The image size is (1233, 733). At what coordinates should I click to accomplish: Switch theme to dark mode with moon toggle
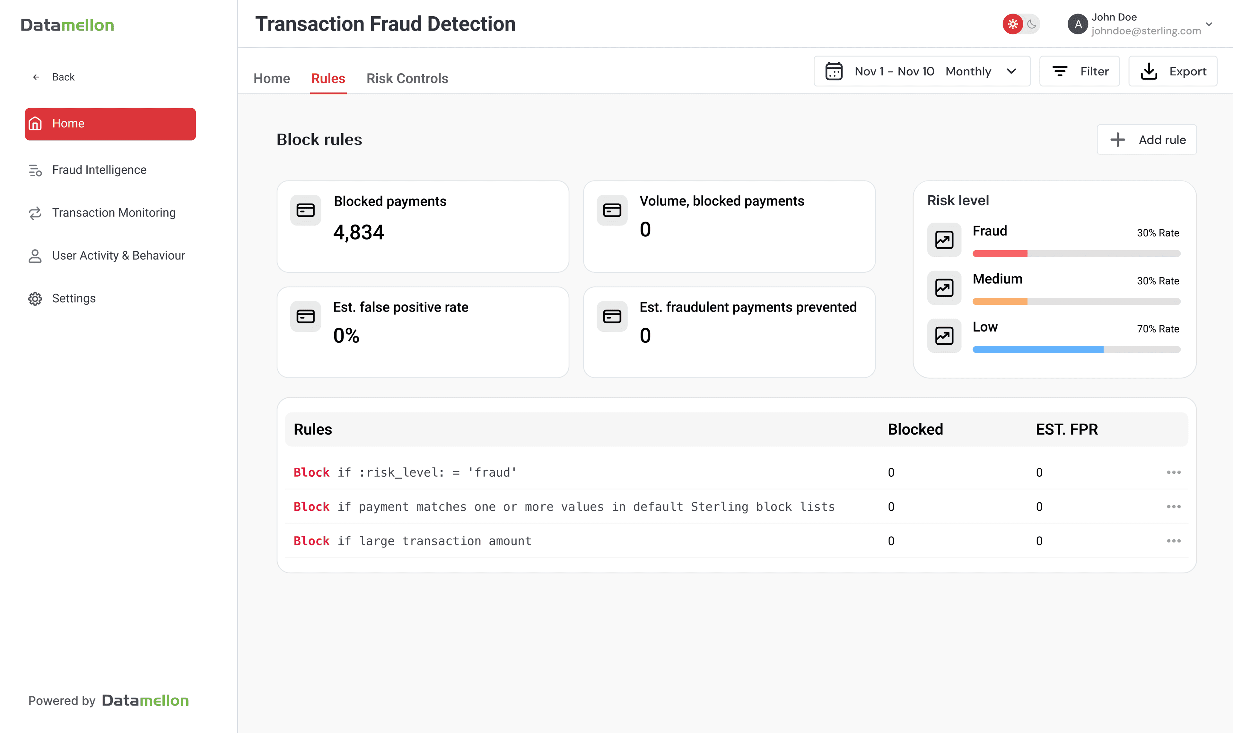tap(1032, 24)
